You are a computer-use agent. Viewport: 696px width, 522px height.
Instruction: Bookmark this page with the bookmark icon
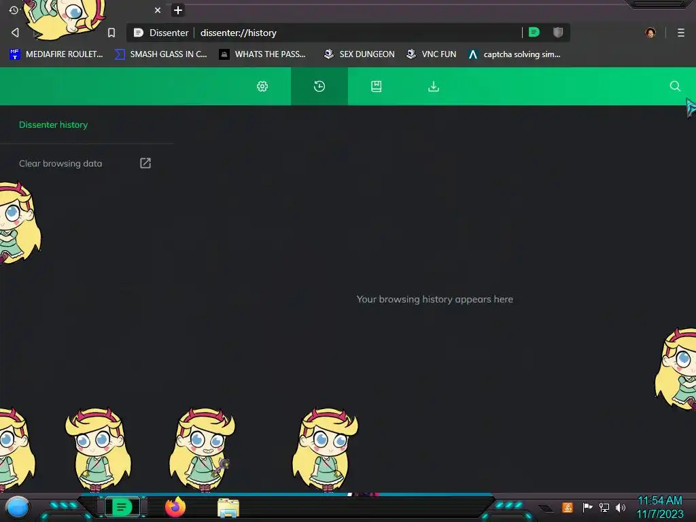tap(111, 33)
